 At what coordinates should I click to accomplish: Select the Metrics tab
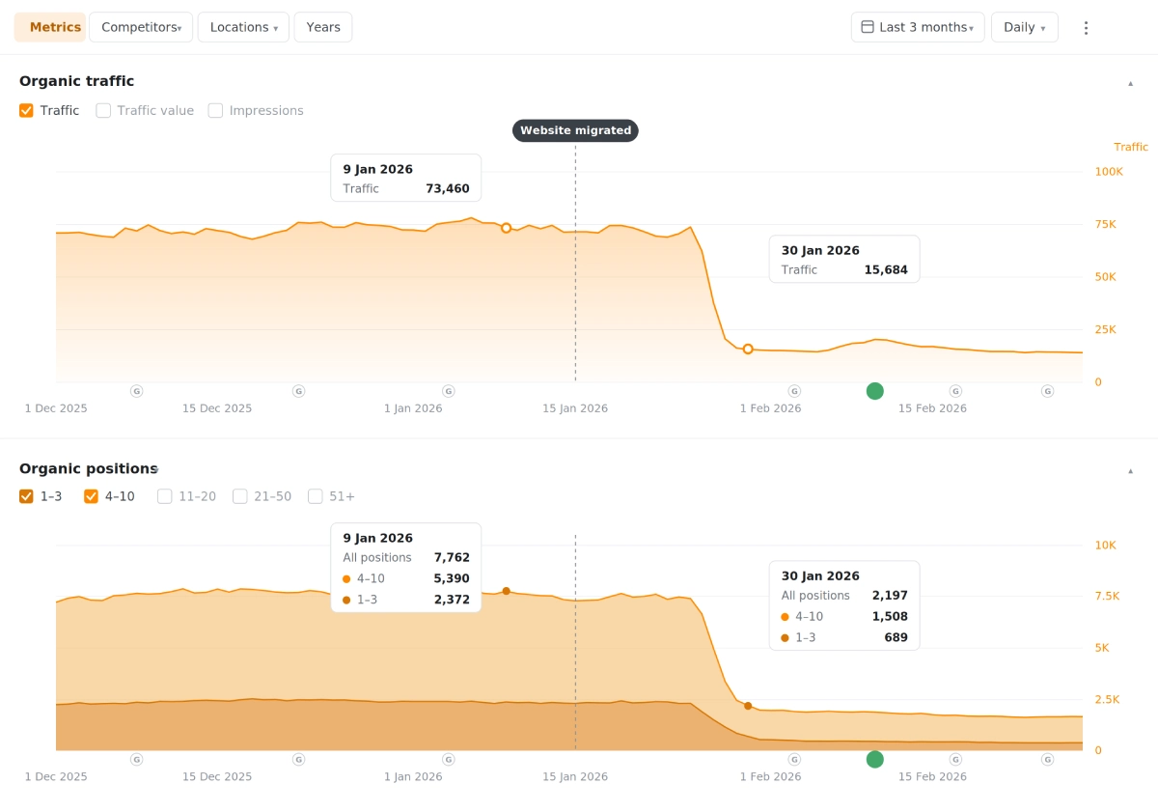[50, 27]
